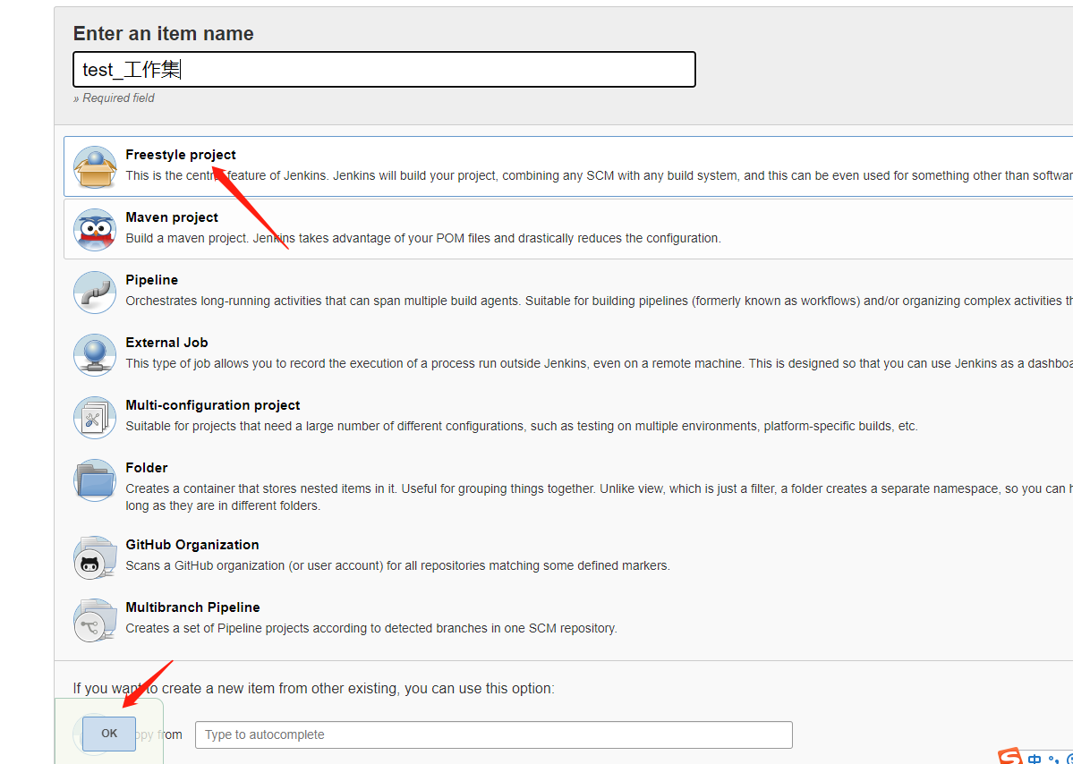This screenshot has height=764, width=1073.
Task: Click the Pipeline pipe icon
Action: click(95, 292)
